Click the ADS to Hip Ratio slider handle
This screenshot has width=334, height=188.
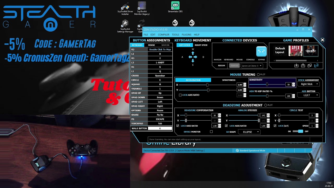point(267,96)
